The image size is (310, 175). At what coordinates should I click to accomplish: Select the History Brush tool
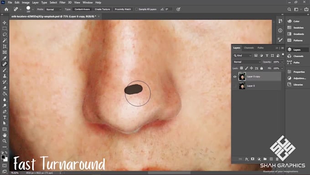click(5, 82)
